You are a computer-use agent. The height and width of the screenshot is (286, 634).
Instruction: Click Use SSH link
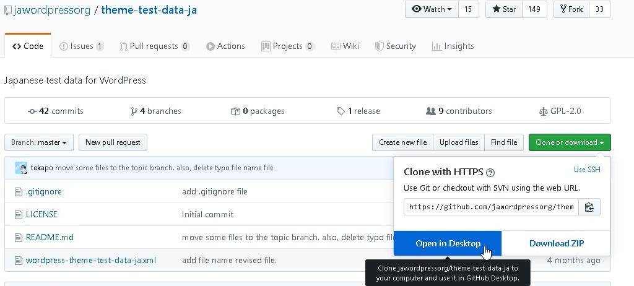click(587, 169)
